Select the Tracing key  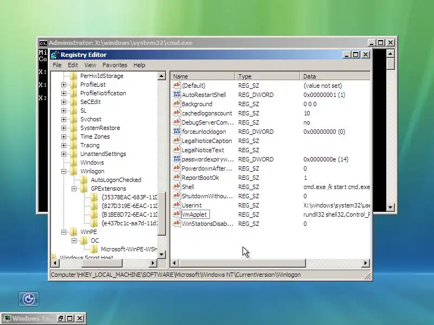(x=90, y=145)
